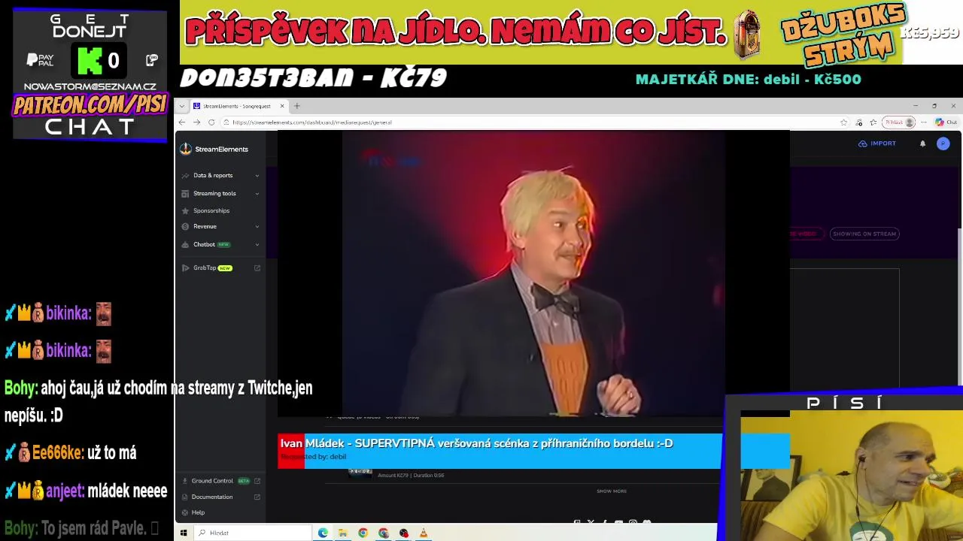
Task: Open browser favorites icon
Action: coord(873,122)
